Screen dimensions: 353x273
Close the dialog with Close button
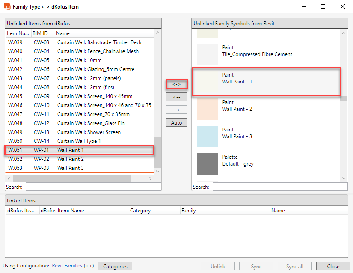pos(333,267)
